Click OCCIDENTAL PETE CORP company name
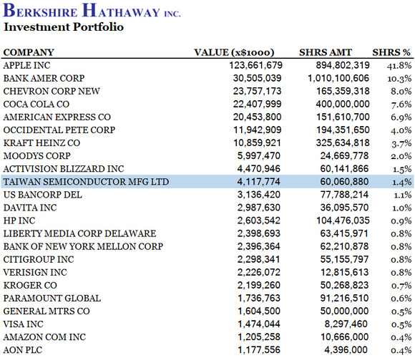 pyautogui.click(x=59, y=130)
